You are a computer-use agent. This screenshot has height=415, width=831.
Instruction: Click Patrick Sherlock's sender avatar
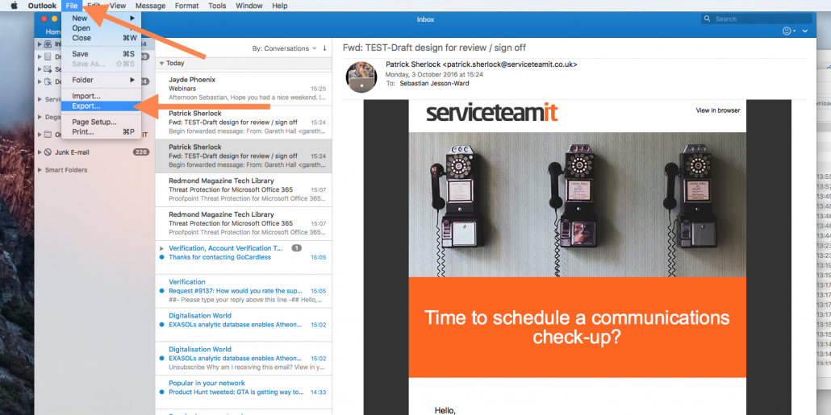361,77
